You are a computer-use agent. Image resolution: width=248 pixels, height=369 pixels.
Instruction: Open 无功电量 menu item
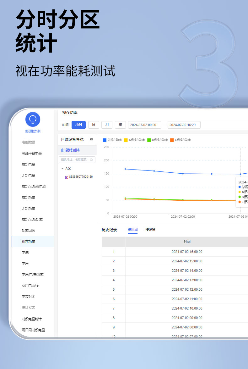pos(29,176)
